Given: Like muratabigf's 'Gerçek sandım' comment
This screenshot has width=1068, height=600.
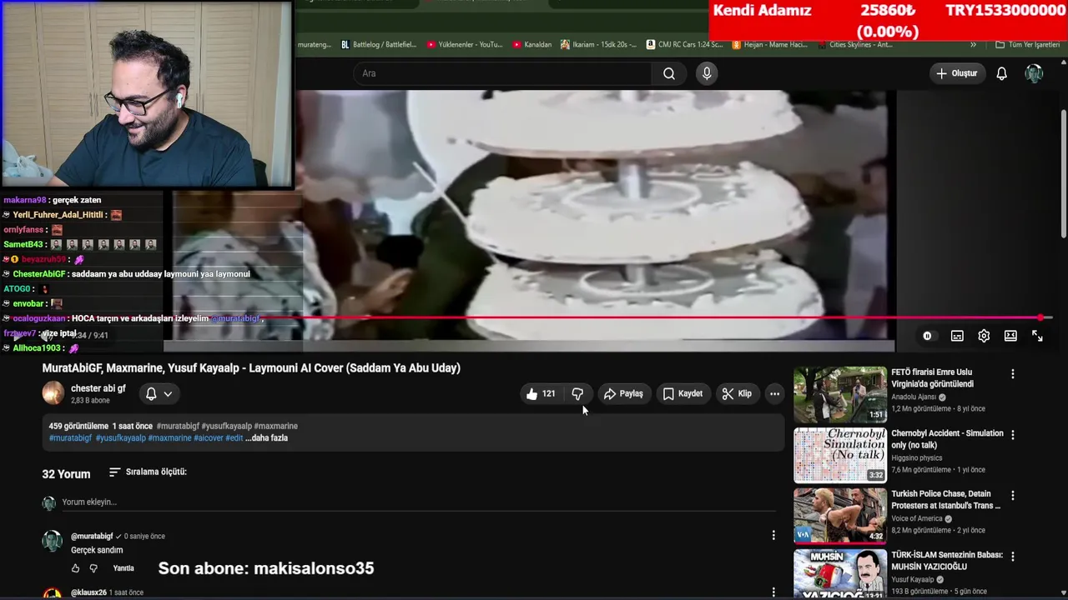Looking at the screenshot, I should coord(75,568).
